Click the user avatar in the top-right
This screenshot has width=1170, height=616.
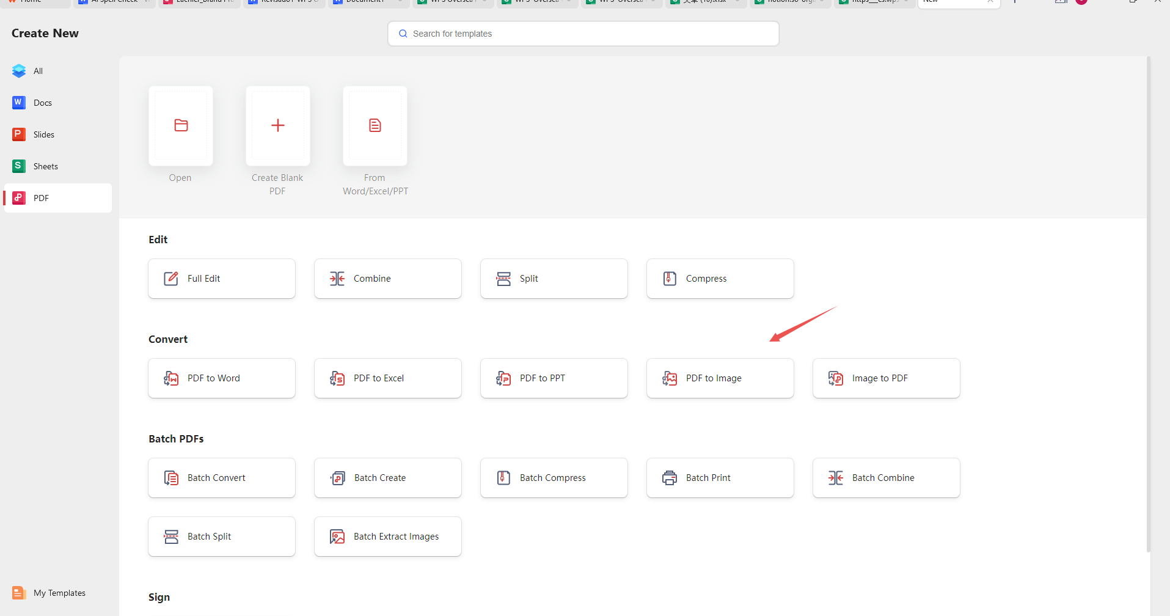[x=1081, y=2]
